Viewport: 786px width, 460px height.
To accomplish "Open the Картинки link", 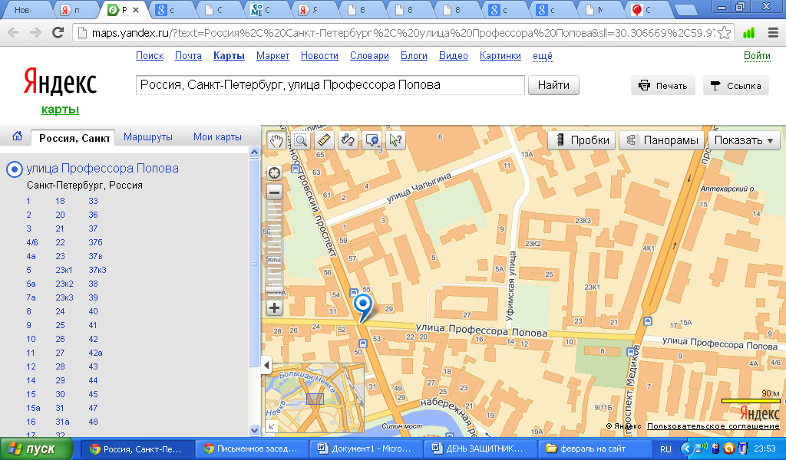I will [500, 55].
